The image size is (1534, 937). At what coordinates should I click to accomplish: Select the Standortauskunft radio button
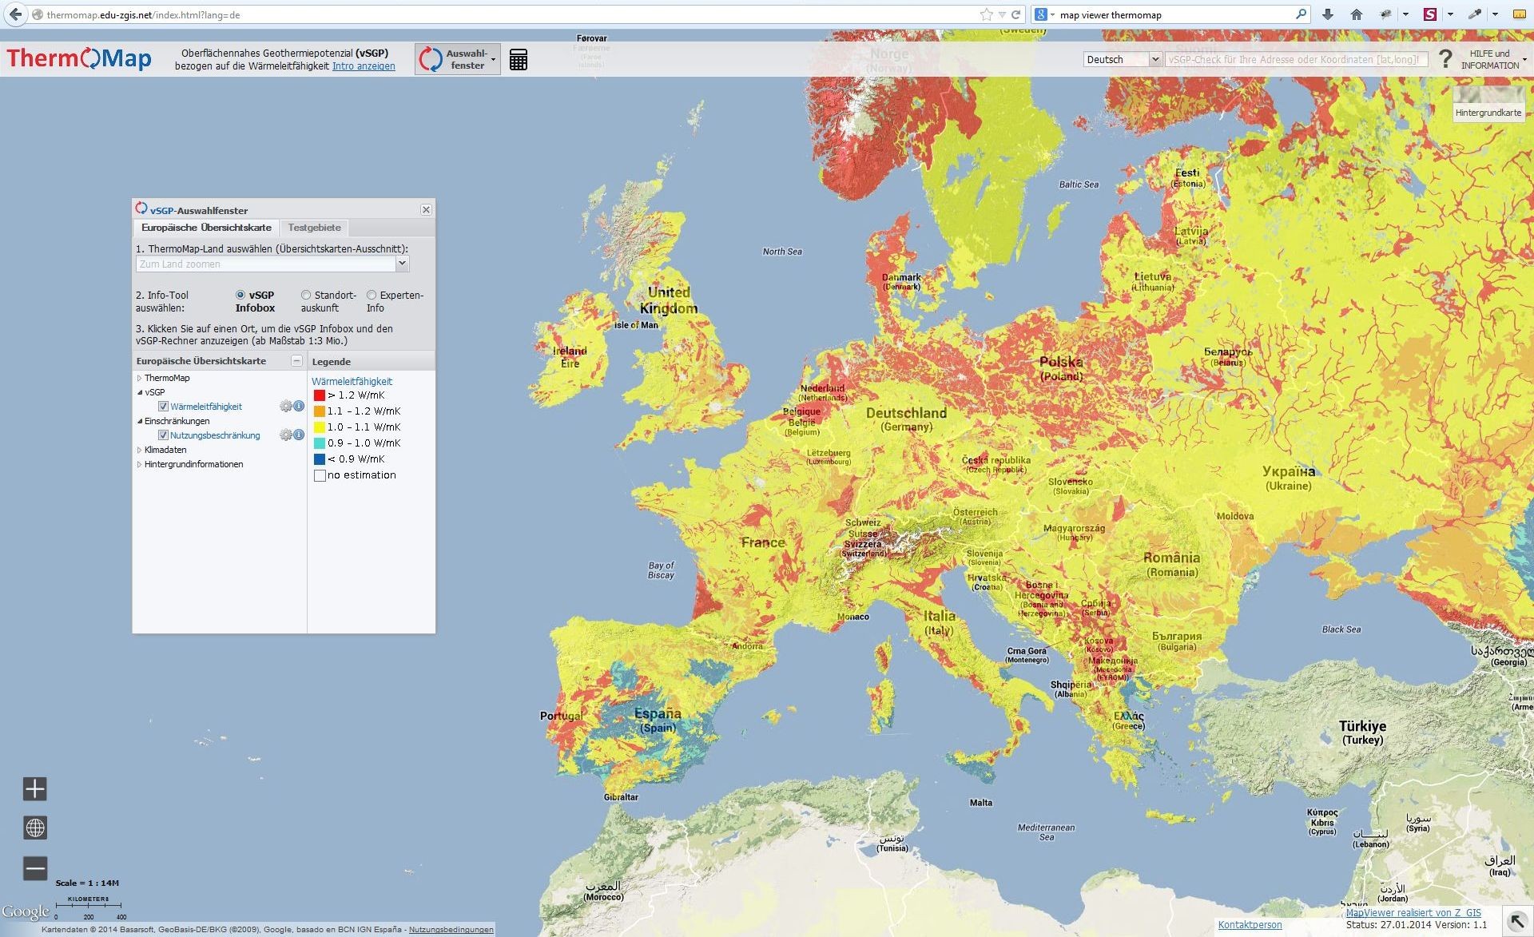(306, 296)
